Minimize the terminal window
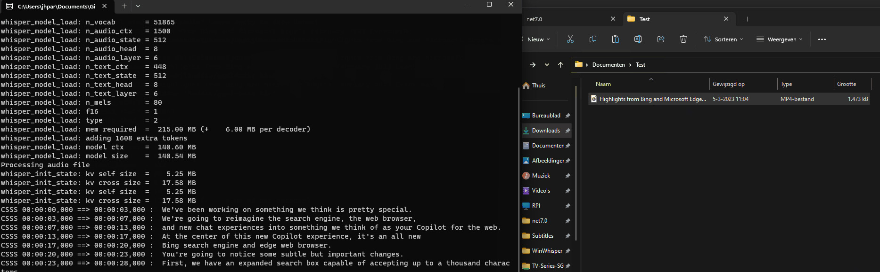Screen dimensions: 880x272 [468, 5]
